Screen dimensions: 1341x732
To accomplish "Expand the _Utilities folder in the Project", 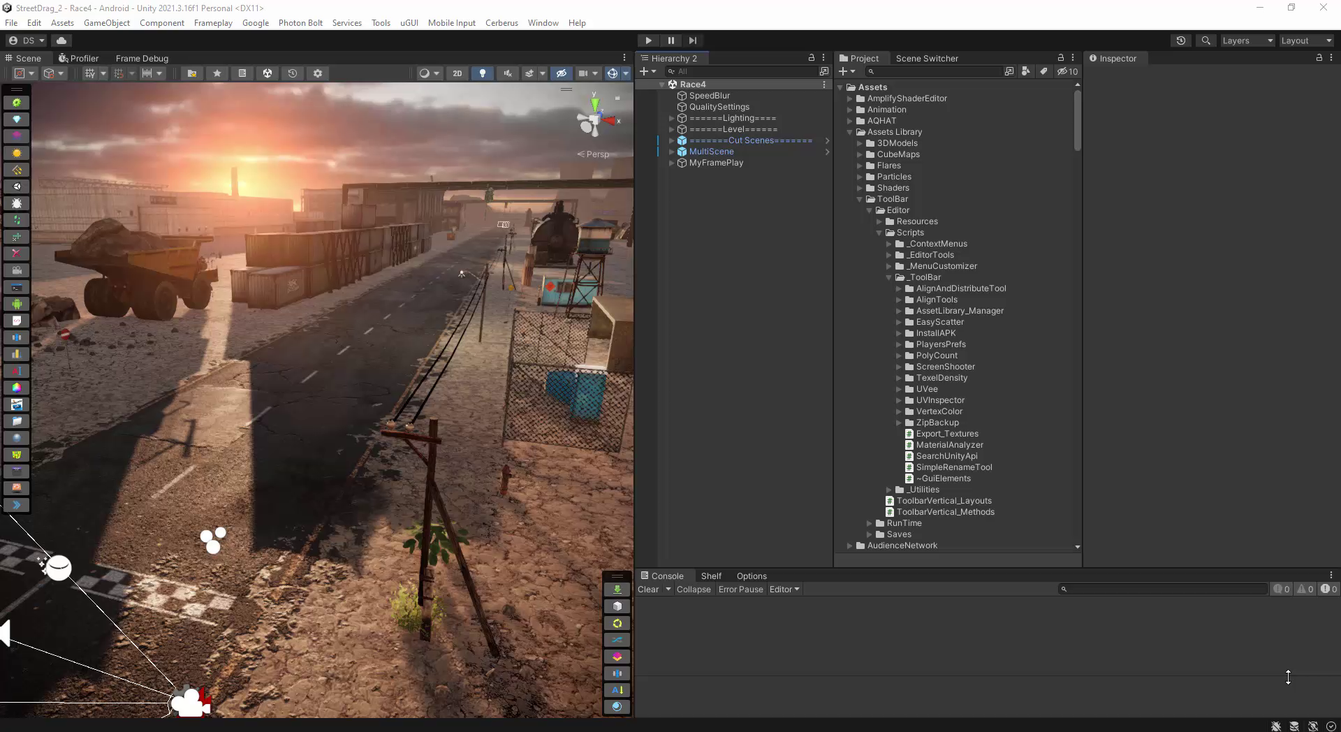I will 889,490.
